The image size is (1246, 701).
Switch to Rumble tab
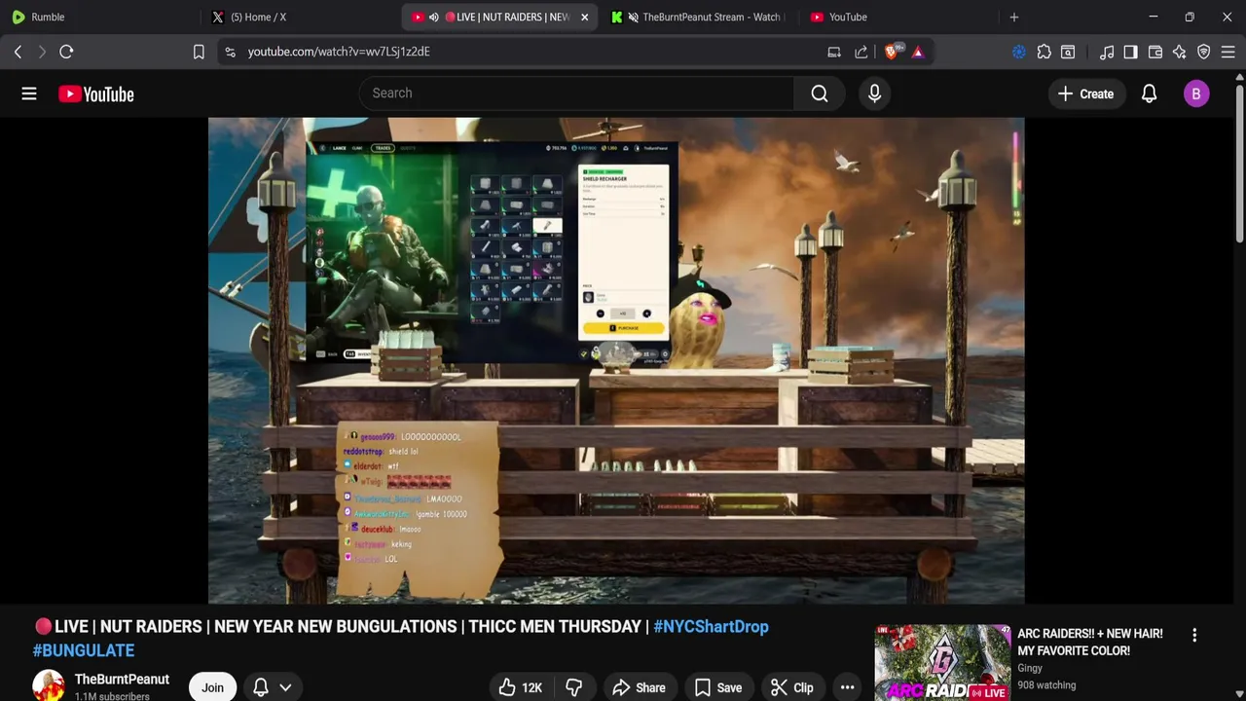(x=97, y=17)
